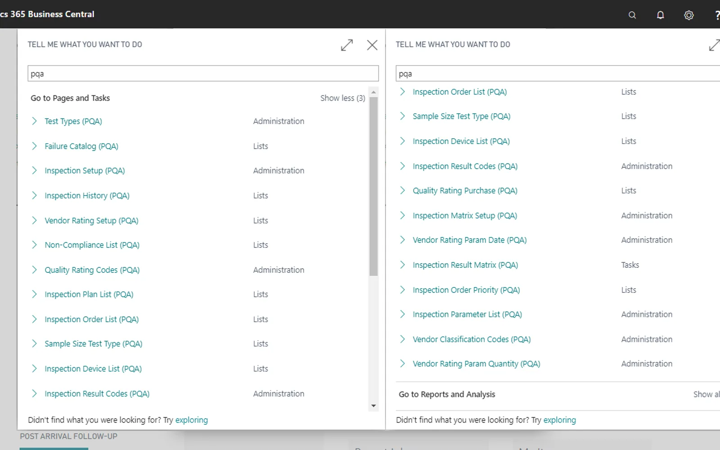Click chevron beside Vendor Classification Codes (PQA)

pos(402,339)
